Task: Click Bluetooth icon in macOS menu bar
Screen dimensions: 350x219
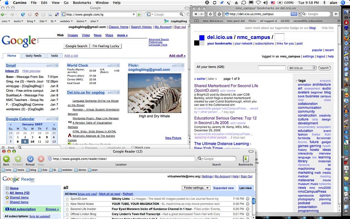Action: [x=325, y=3]
